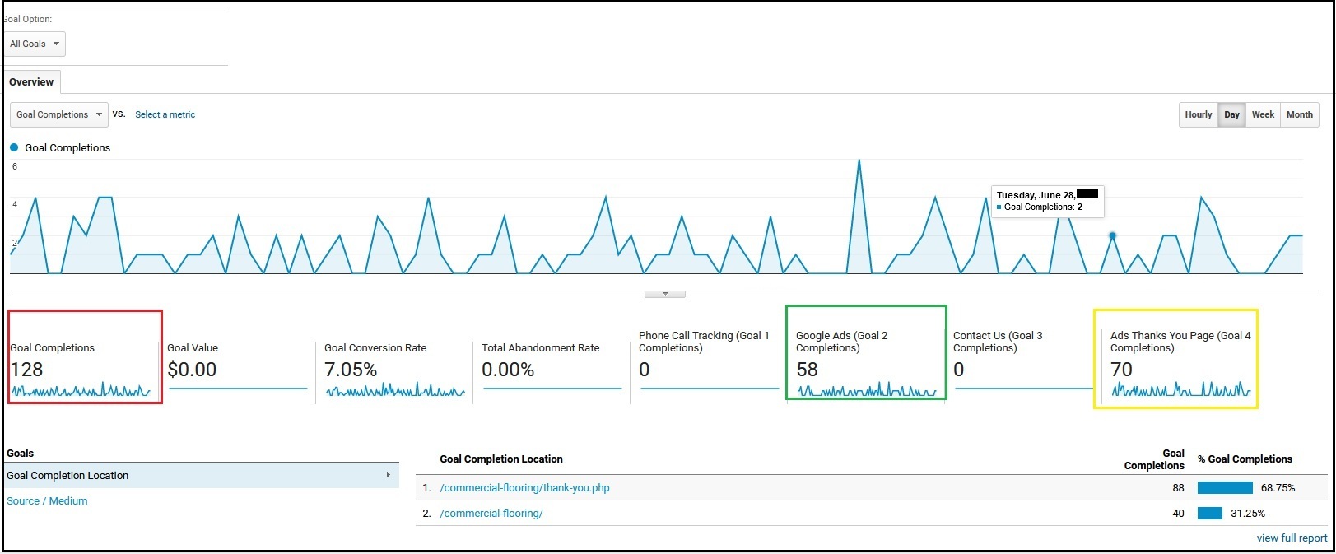
Task: Click the June 28 data point on chart
Action: click(x=1112, y=235)
